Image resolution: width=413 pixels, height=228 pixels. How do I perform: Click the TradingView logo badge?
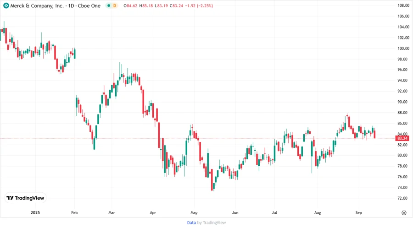pyautogui.click(x=26, y=198)
